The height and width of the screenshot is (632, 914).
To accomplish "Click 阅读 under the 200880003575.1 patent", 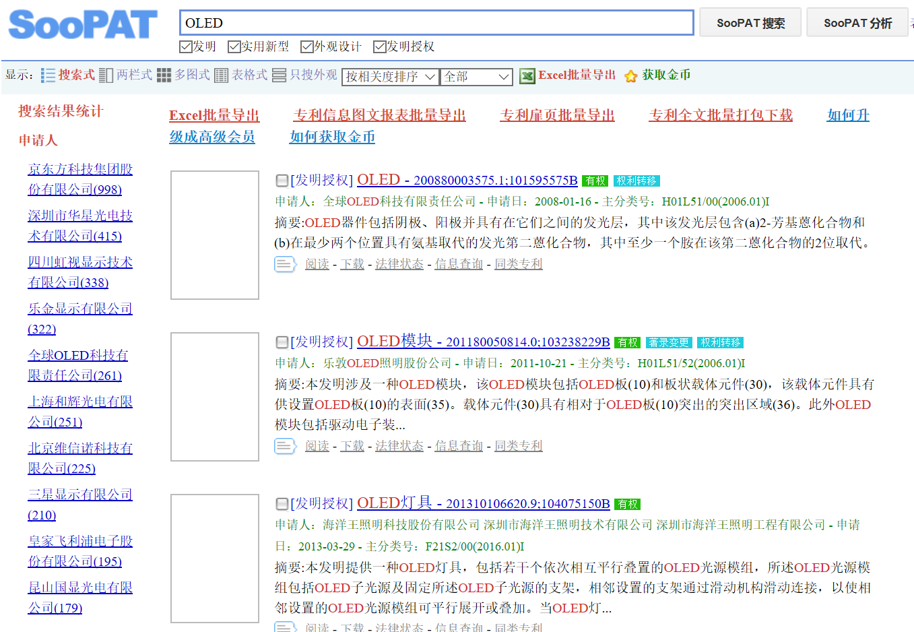I will coord(317,264).
